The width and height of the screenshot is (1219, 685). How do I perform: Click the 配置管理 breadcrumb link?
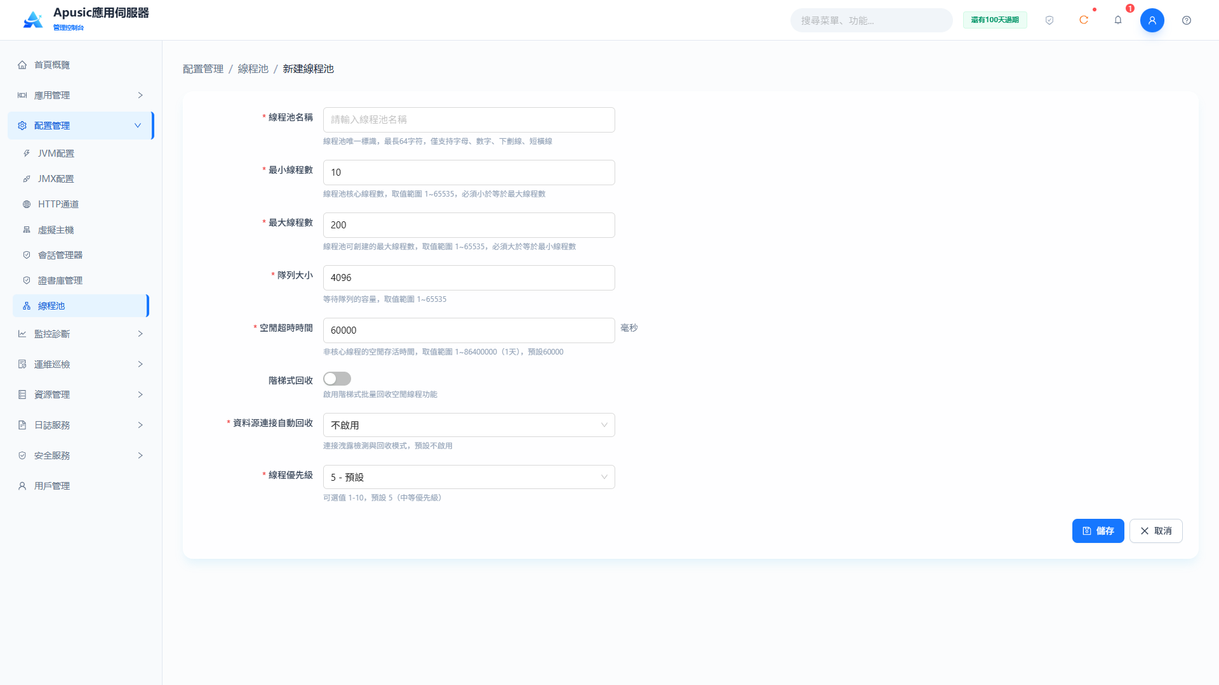[203, 68]
